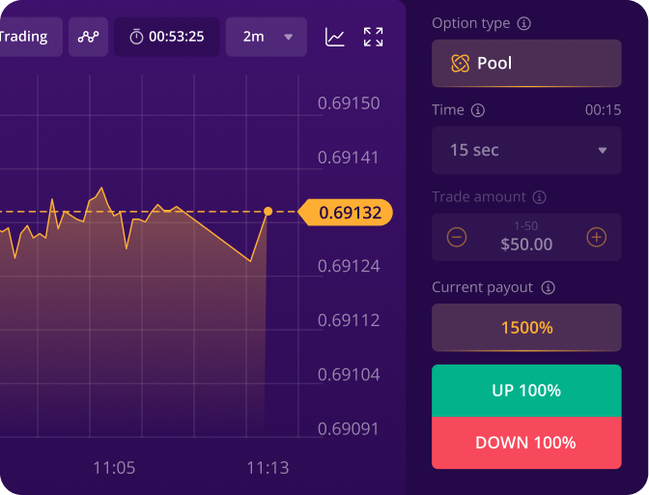Select the Trading tab
The height and width of the screenshot is (495, 649).
click(x=27, y=37)
